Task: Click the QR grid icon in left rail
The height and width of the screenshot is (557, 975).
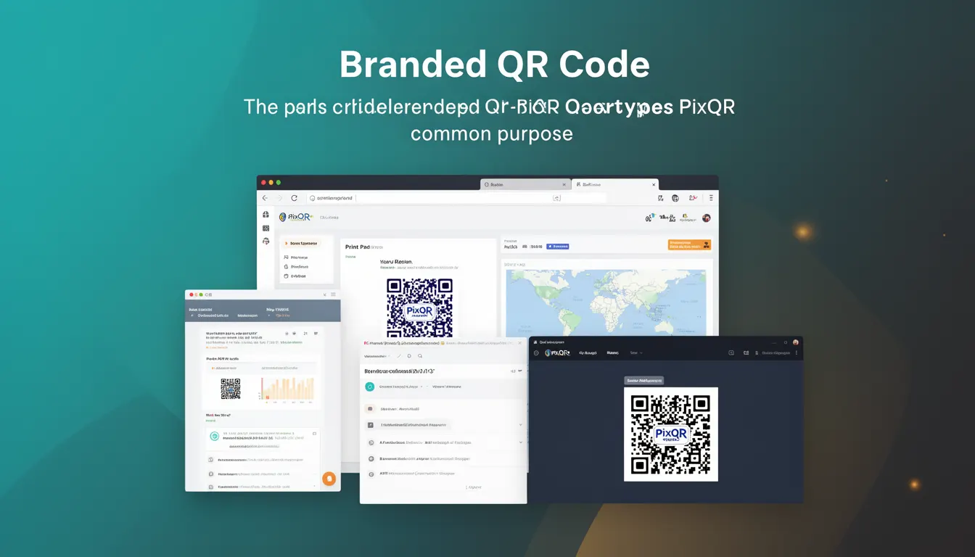Action: tap(266, 228)
